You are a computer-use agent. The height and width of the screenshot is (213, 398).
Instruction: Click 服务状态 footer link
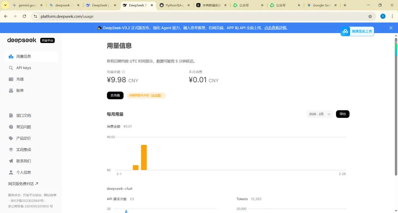14,195
